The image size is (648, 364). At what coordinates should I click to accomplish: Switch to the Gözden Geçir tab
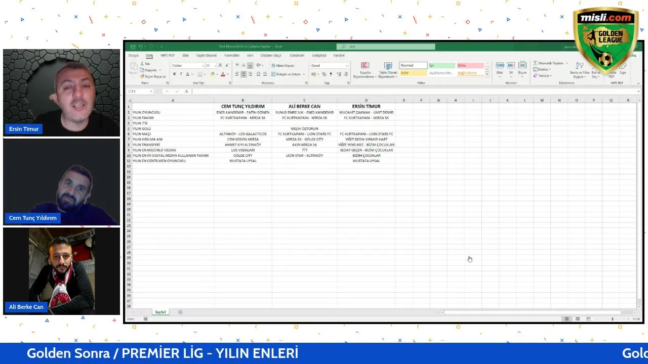(271, 55)
